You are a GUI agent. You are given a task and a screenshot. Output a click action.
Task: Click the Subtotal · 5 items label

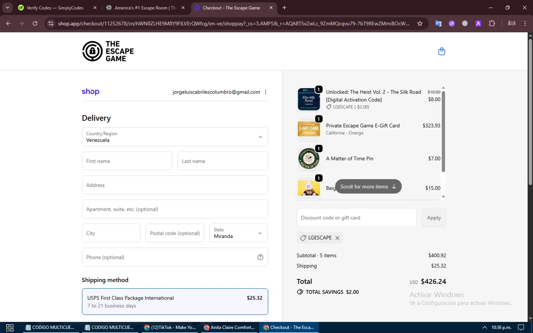click(316, 255)
